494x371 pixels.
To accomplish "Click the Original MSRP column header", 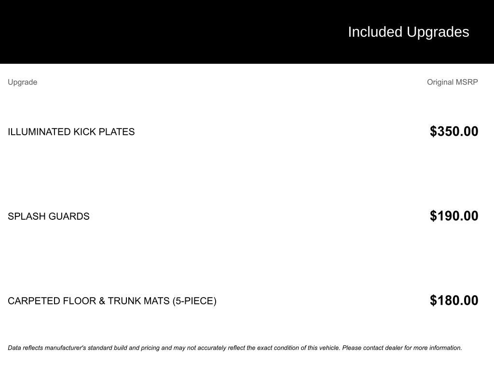I will click(x=452, y=82).
